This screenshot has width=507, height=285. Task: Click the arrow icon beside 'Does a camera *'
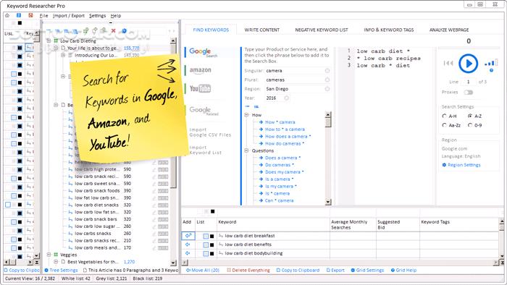(x=261, y=158)
